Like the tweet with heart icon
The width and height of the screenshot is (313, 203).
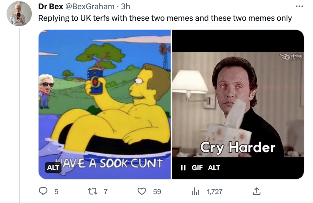142,191
